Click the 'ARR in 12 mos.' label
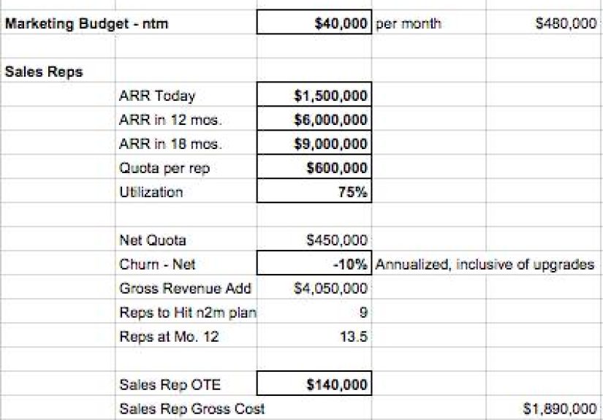This screenshot has height=420, width=603. coord(170,120)
